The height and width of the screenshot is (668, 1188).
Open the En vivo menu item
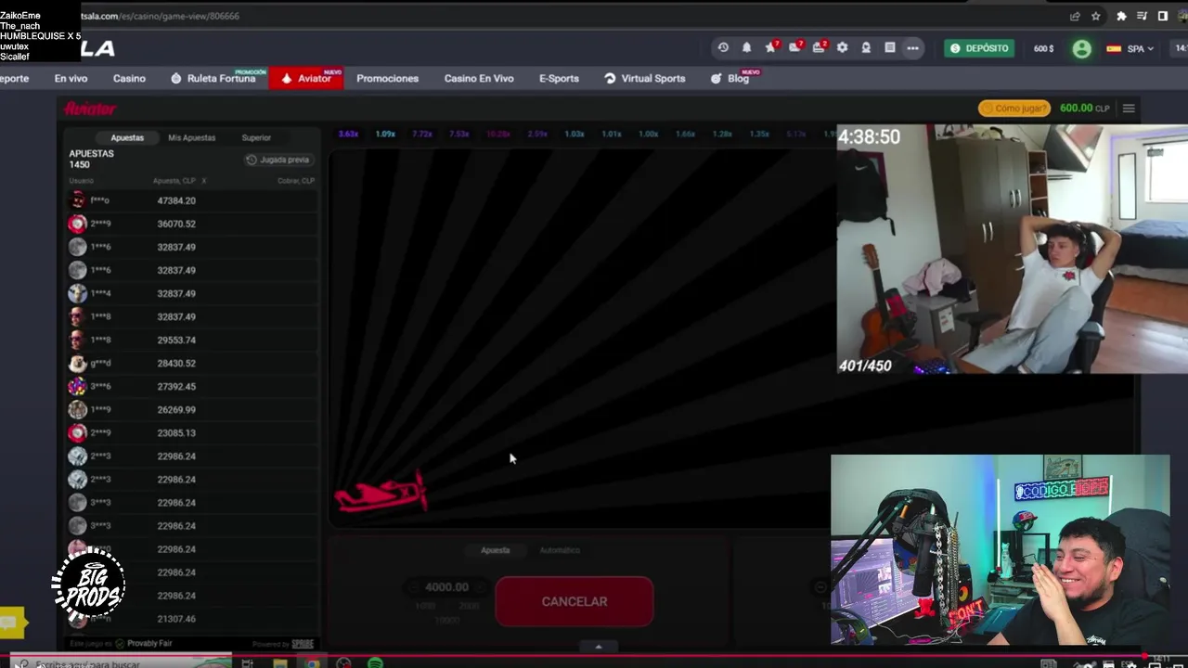(x=71, y=78)
